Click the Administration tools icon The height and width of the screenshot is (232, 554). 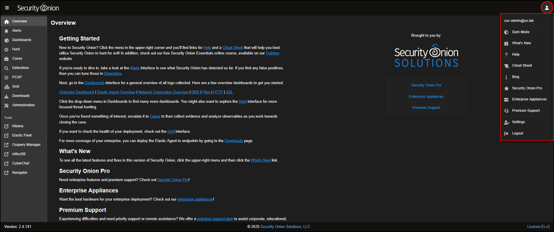click(x=6, y=105)
